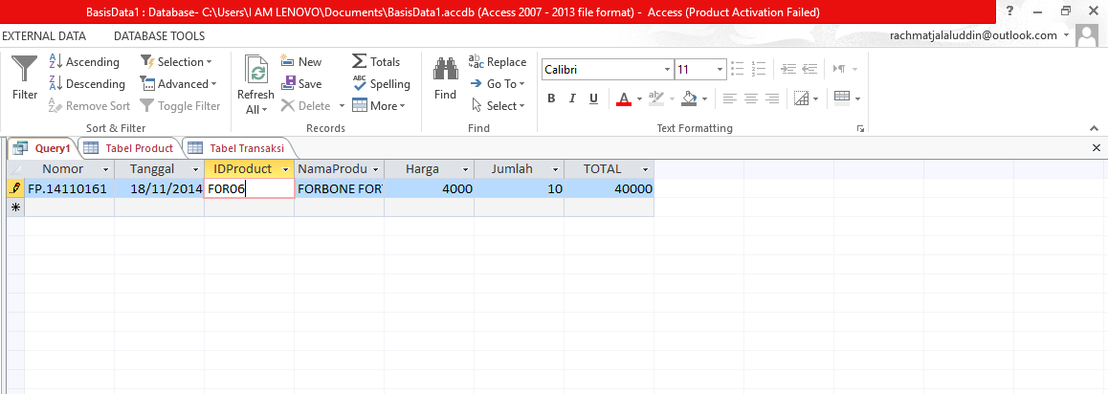Image resolution: width=1108 pixels, height=394 pixels.
Task: Open the TOTAL column filter arrow
Action: coord(645,169)
